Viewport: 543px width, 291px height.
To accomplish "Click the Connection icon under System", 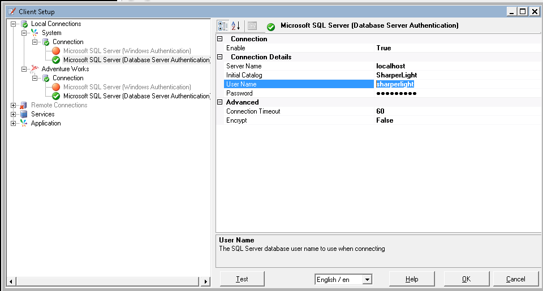I will tap(46, 42).
